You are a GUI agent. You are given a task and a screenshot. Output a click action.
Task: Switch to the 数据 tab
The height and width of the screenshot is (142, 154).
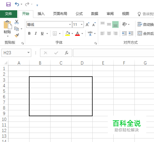tap(95, 14)
